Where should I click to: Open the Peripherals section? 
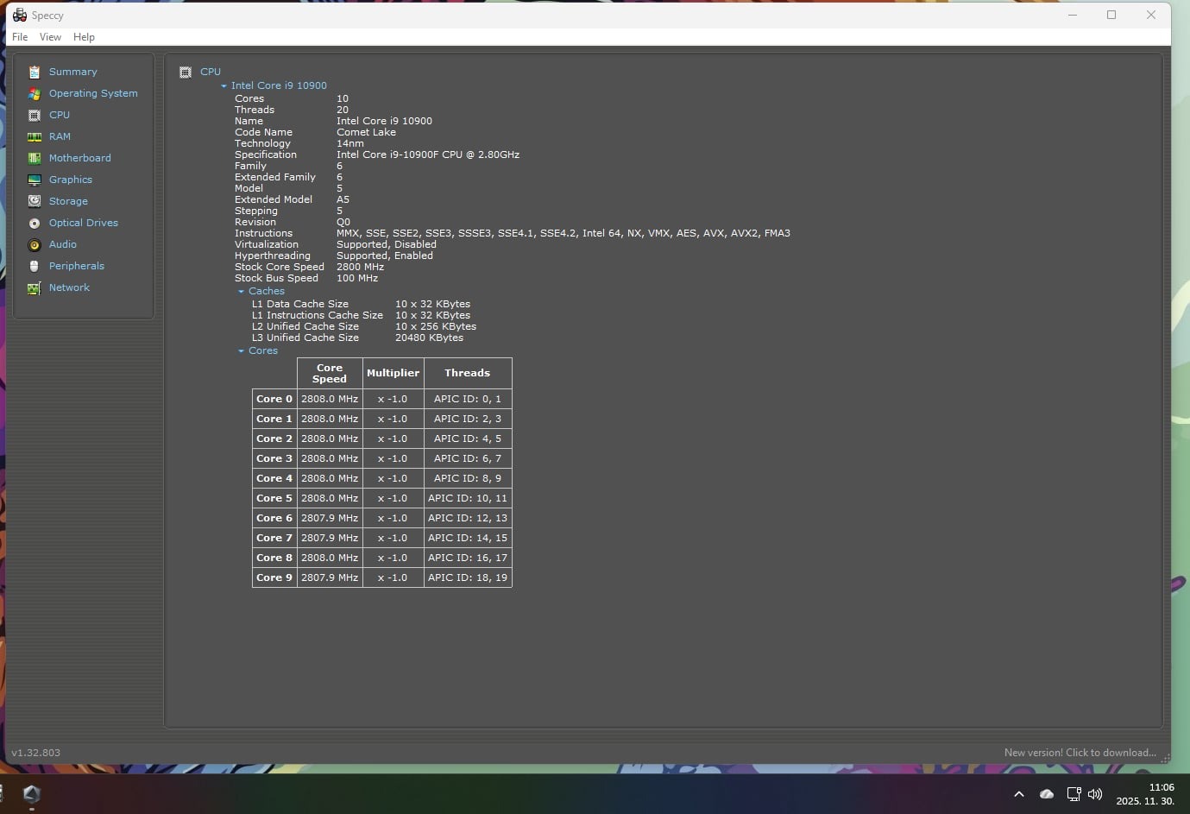pos(77,266)
